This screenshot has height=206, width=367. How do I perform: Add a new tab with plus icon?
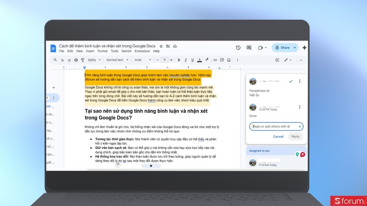coord(54,88)
